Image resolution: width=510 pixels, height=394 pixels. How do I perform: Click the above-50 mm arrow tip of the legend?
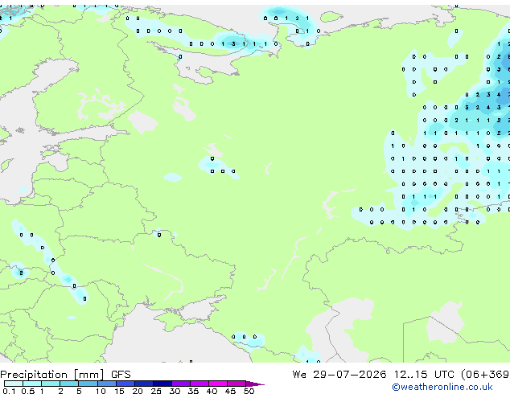[255, 384]
